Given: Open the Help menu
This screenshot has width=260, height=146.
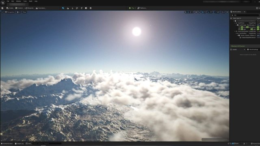Looking at the screenshot, I should click(x=36, y=1).
